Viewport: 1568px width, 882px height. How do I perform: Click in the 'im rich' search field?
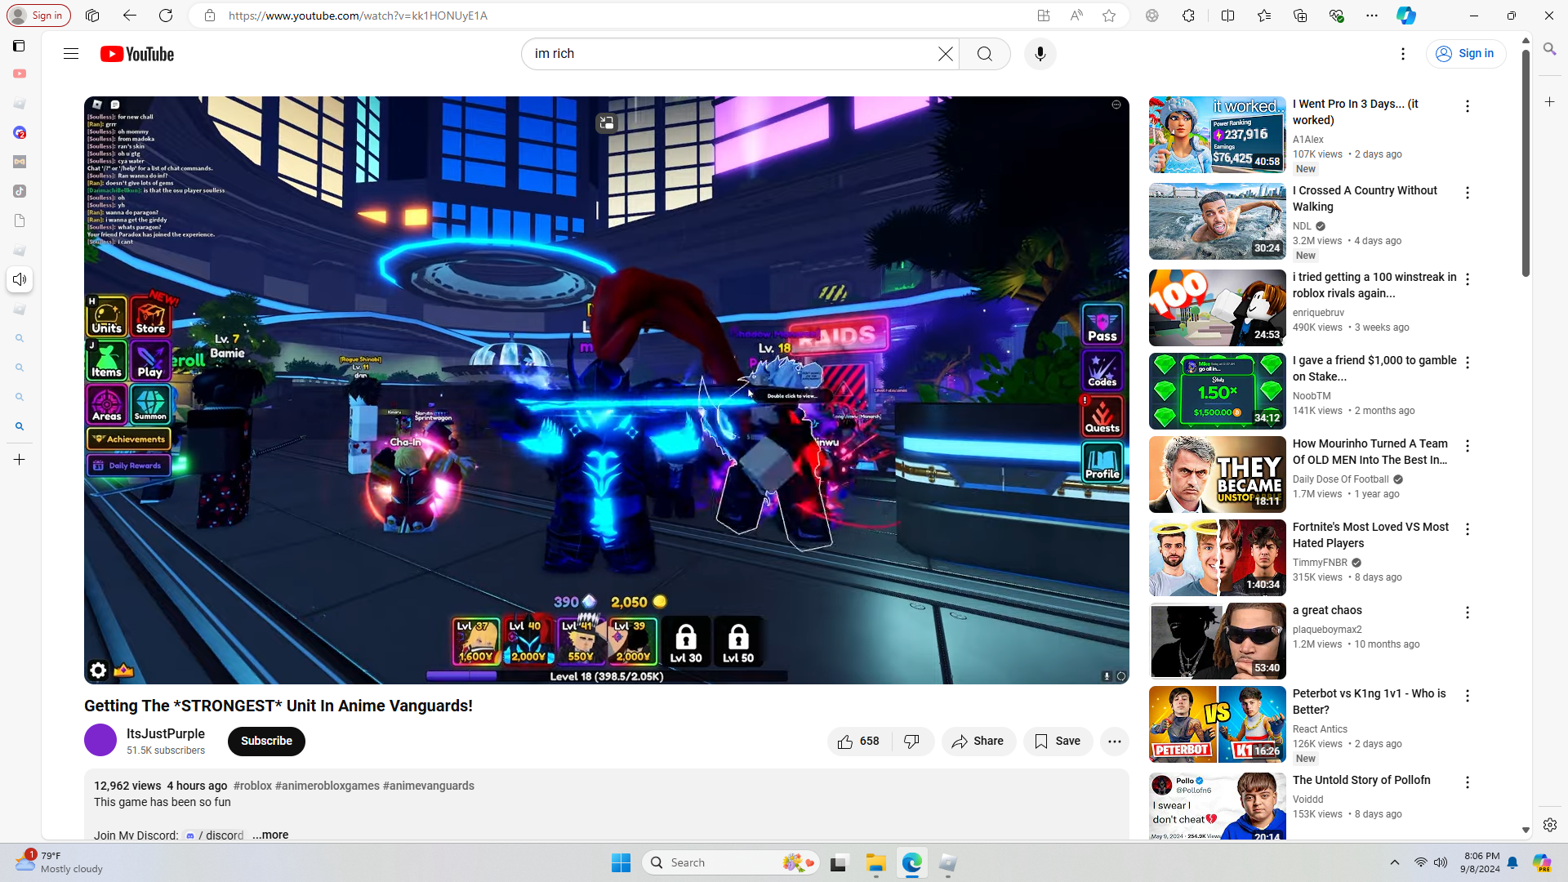pyautogui.click(x=727, y=54)
